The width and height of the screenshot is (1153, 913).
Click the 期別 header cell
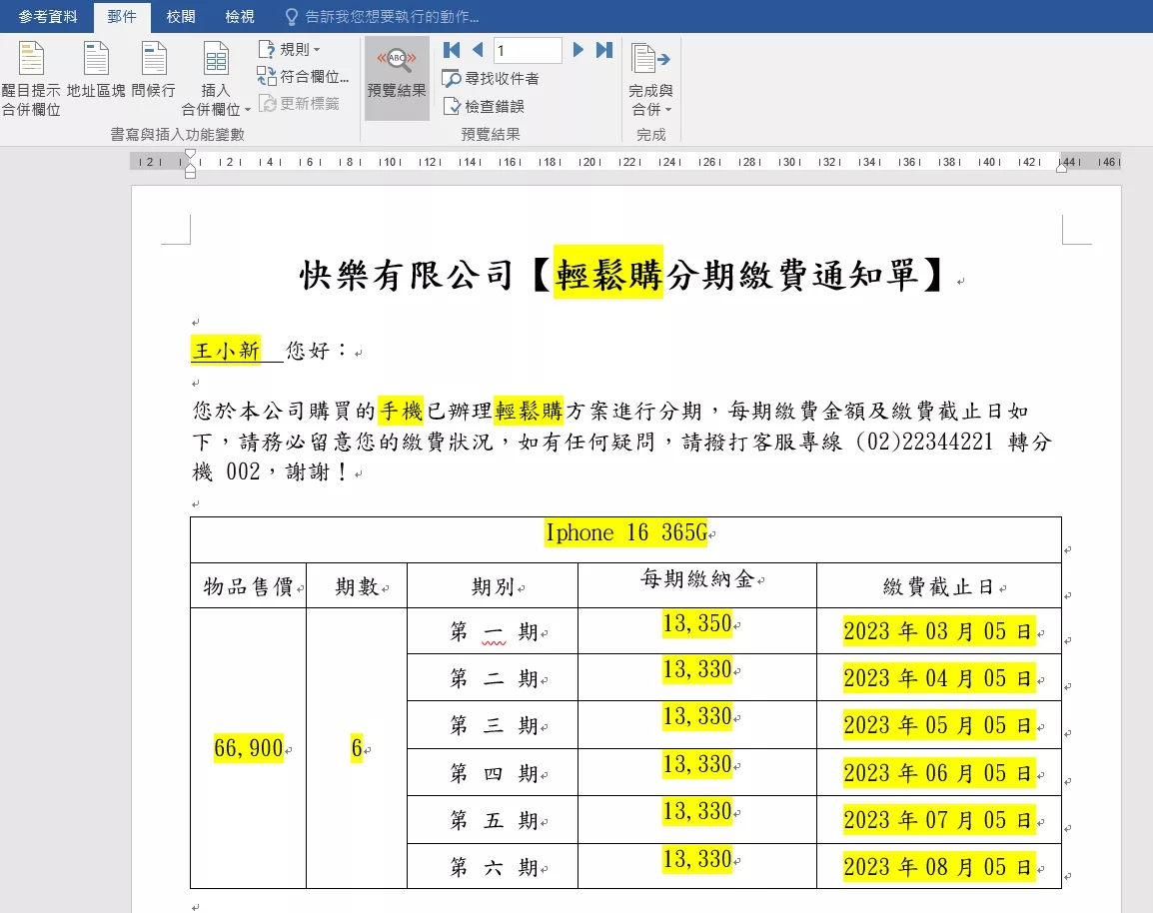493,586
